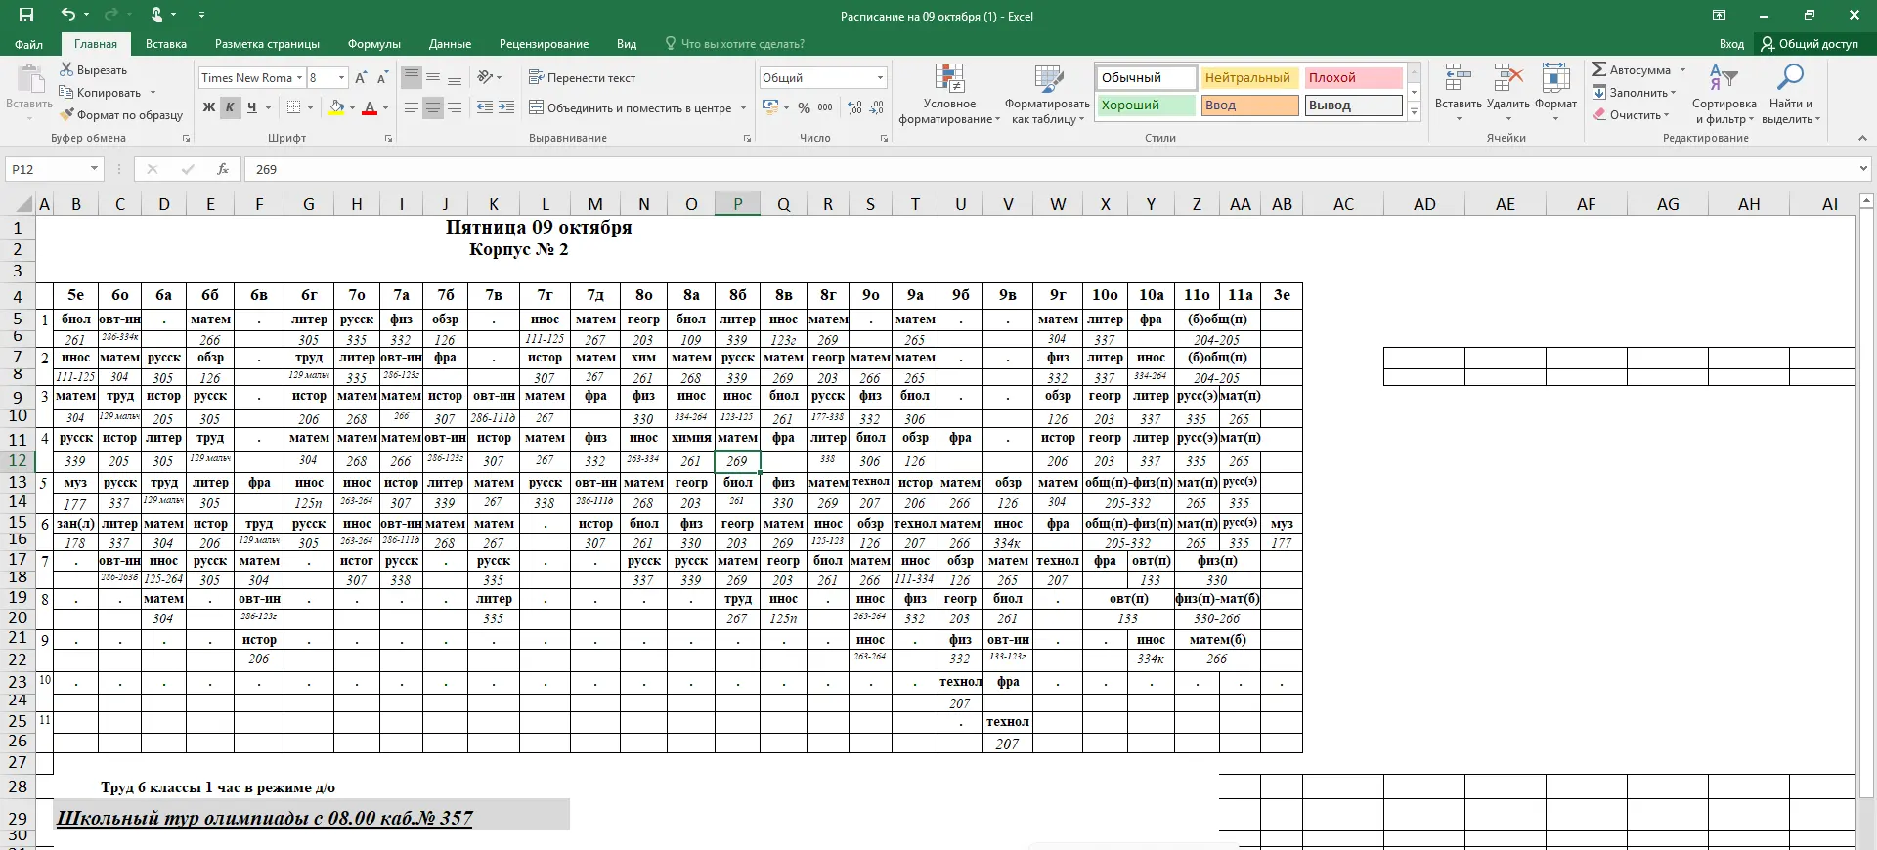Decrease font size with the smaller A icon
1877x850 pixels.
[382, 78]
